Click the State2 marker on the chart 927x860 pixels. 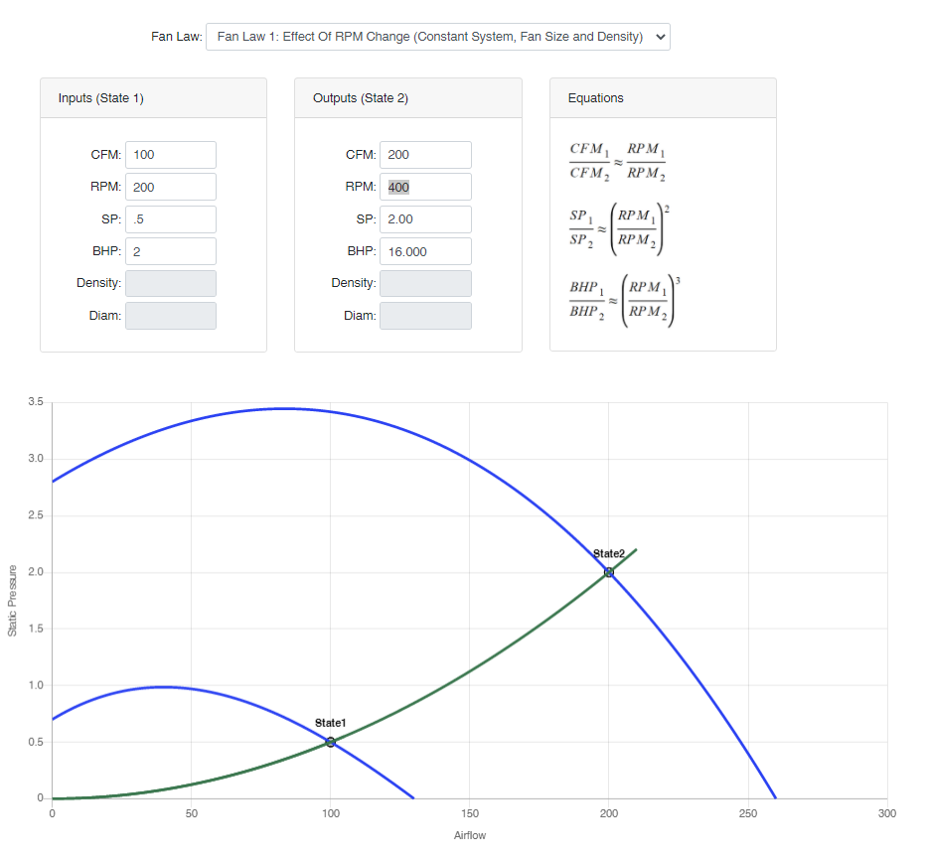tap(609, 572)
